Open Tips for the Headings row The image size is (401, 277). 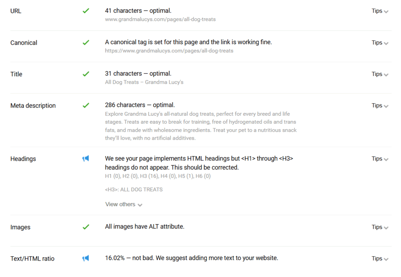[x=380, y=159]
